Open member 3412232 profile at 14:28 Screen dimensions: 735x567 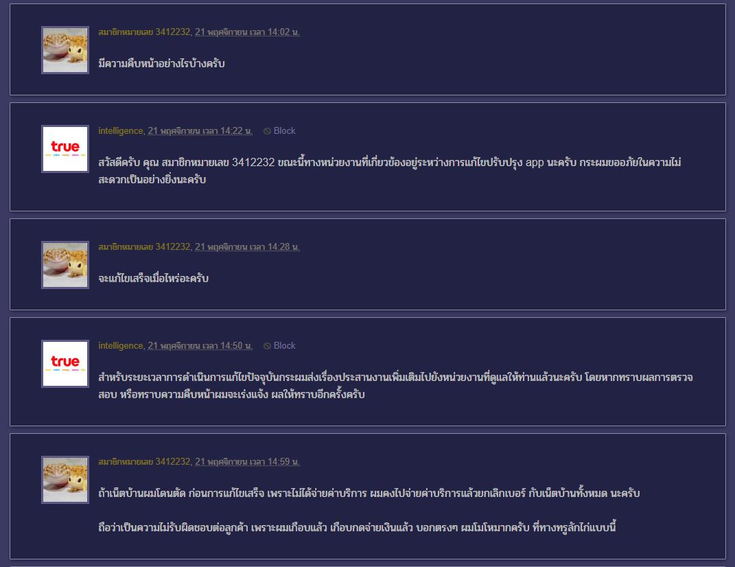pos(144,246)
